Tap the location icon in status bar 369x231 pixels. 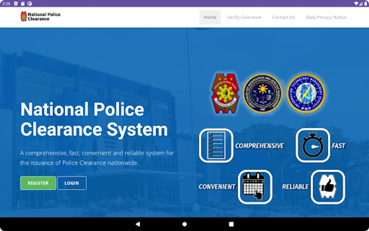click(x=16, y=4)
